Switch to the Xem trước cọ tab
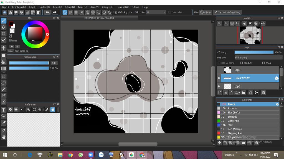Image resolution: width=284 pixels, height=159 pixels. pyautogui.click(x=21, y=51)
